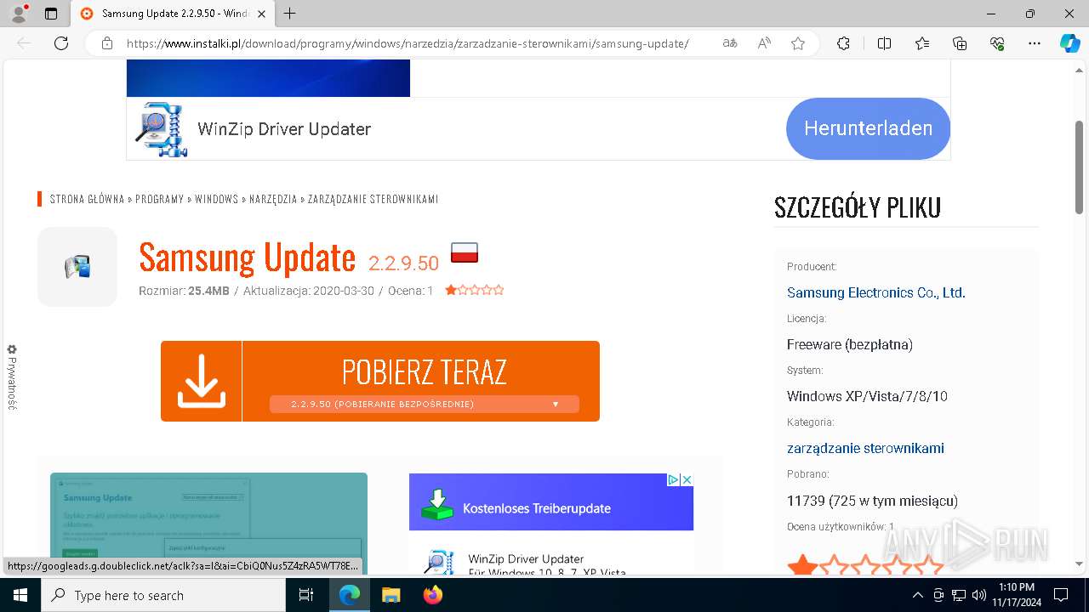Open Browser essentials icon
This screenshot has height=612, width=1089.
pos(997,43)
